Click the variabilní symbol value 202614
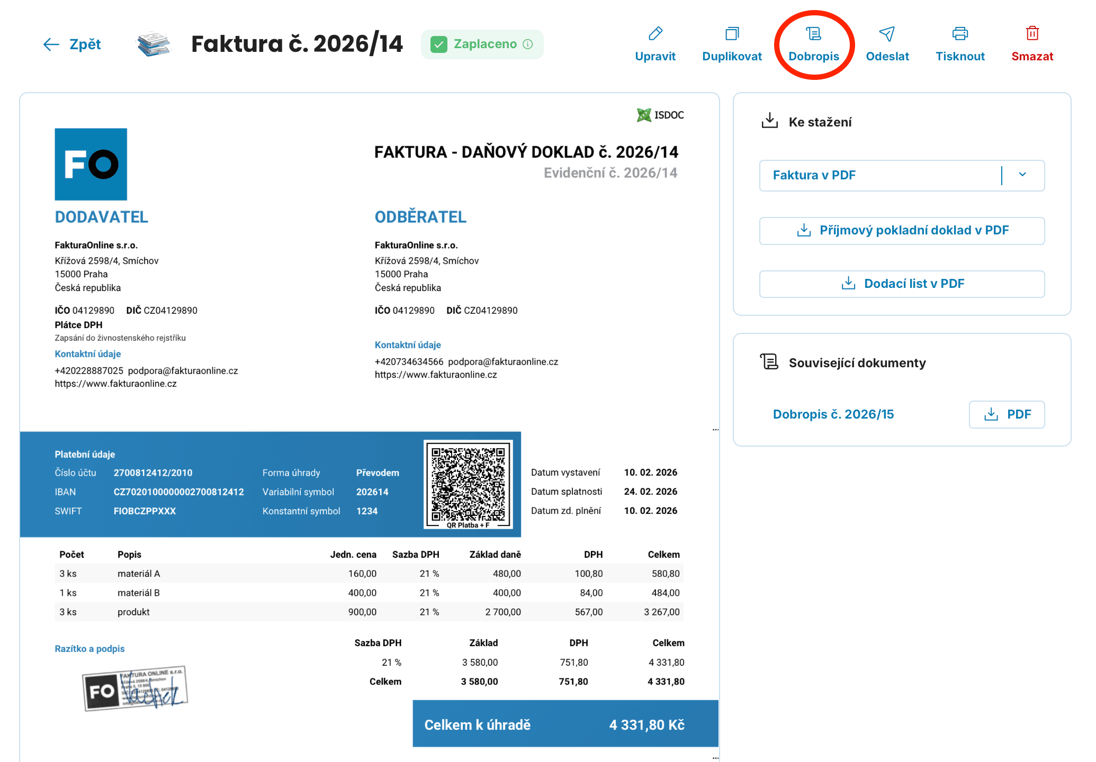This screenshot has width=1096, height=762. [372, 492]
